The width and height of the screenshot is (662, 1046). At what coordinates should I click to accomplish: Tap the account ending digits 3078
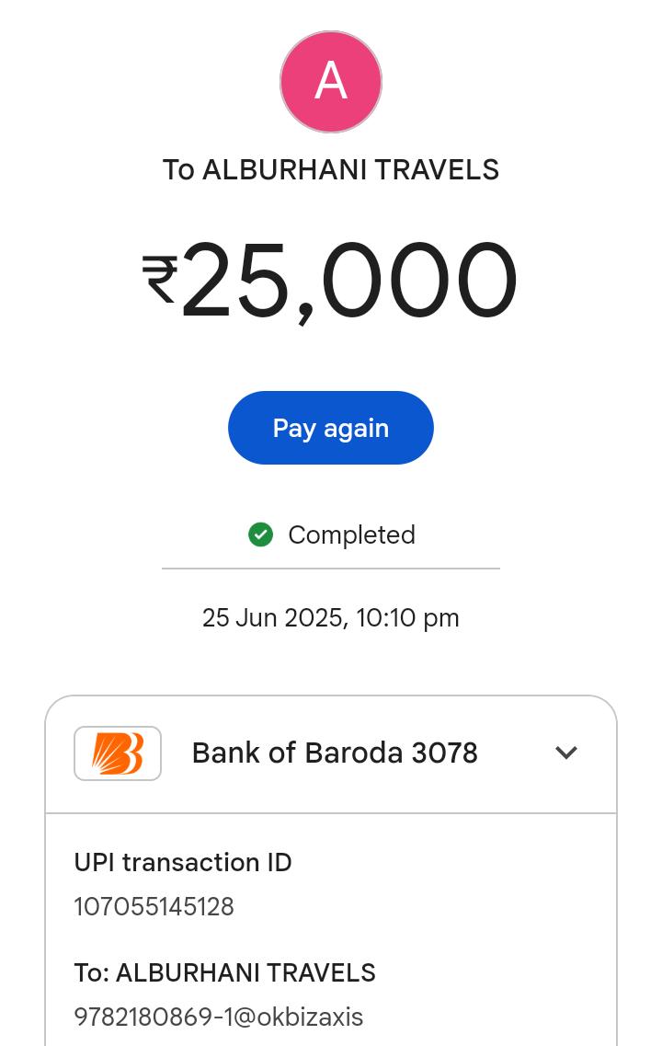(445, 753)
